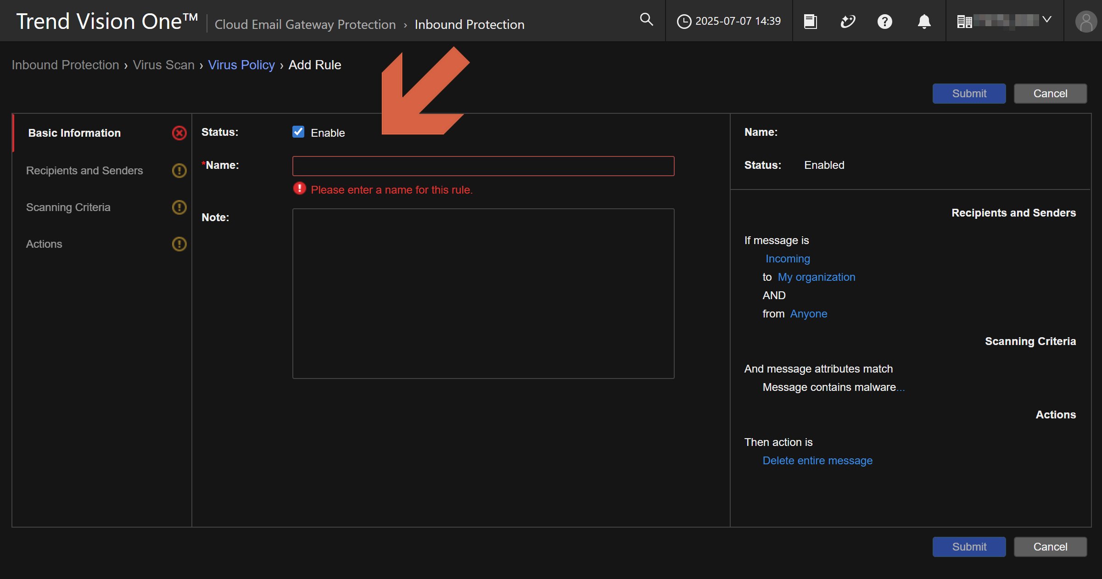Screen dimensions: 1102x579
Task: Click the Delete entire message link
Action: click(817, 461)
